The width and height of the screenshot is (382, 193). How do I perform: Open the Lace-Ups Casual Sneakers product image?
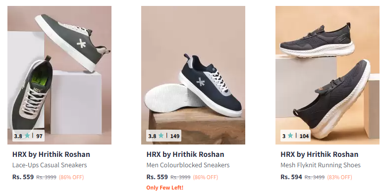[x=59, y=75]
